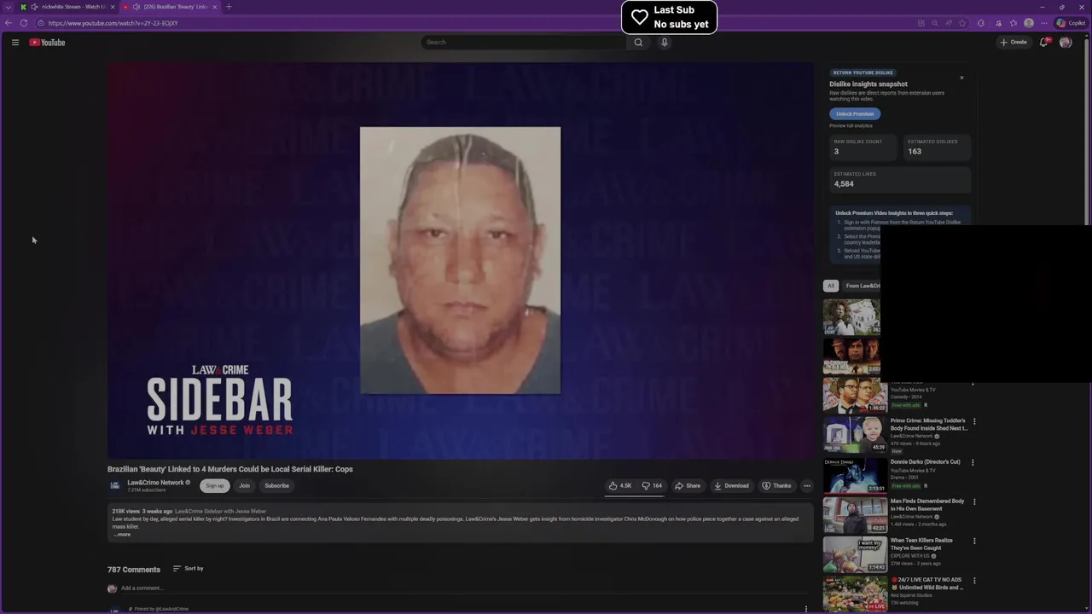Click the zoom magnifier in address bar
This screenshot has height=614, width=1092.
click(x=935, y=23)
